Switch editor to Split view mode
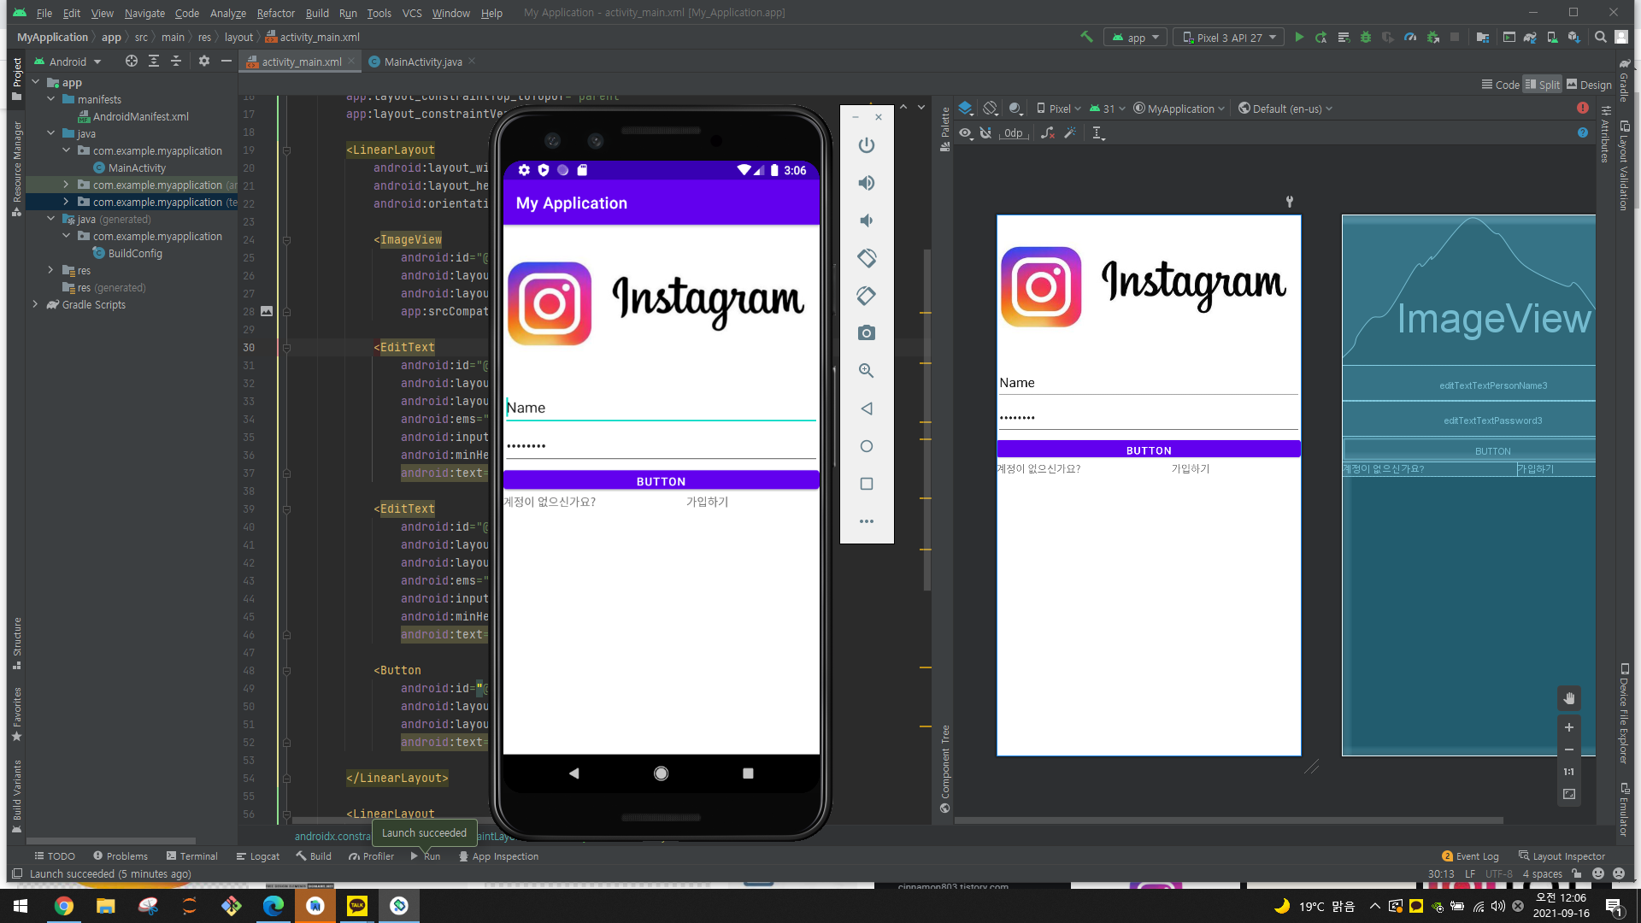The width and height of the screenshot is (1641, 923). coord(1543,85)
